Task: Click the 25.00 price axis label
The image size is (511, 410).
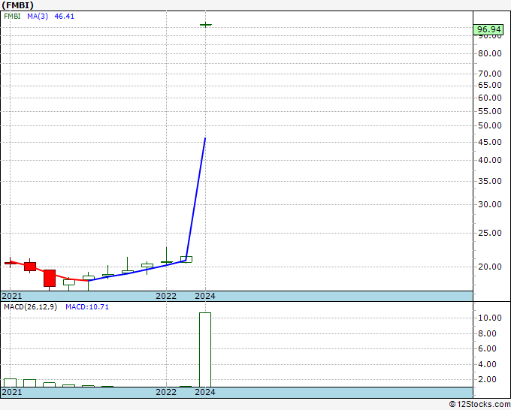Action: [490, 233]
